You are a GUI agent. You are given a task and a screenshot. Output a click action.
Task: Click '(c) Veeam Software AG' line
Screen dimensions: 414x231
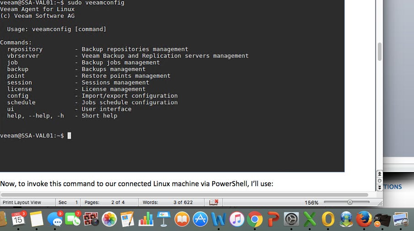pyautogui.click(x=37, y=16)
